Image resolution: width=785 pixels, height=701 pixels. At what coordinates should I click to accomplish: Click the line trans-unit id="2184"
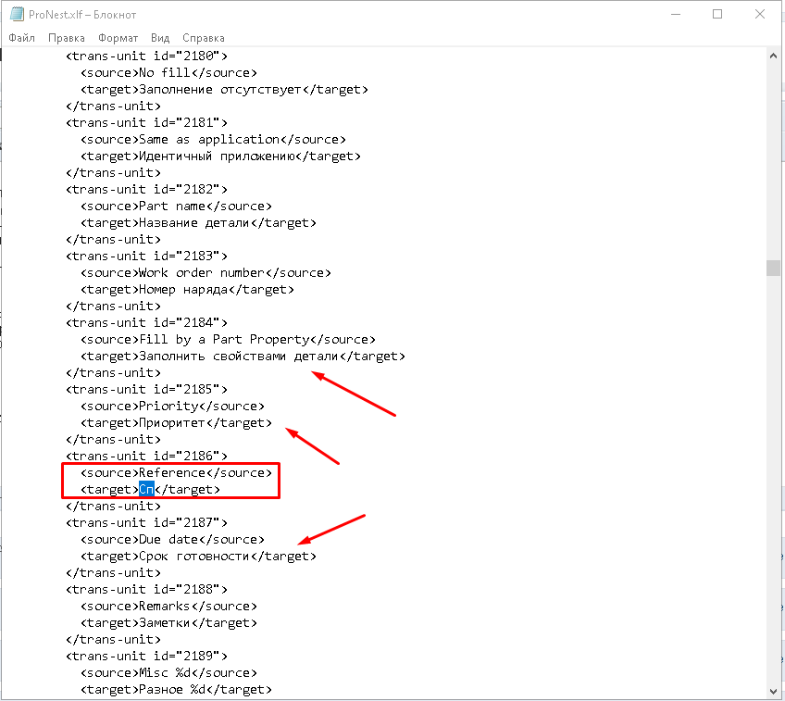(x=146, y=322)
